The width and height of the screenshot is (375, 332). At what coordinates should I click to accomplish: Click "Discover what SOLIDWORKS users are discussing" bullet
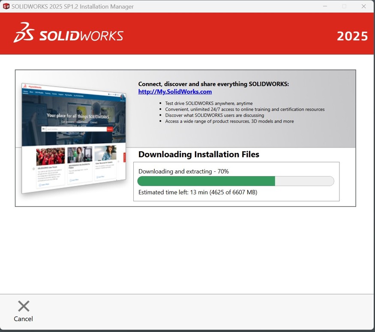point(215,115)
